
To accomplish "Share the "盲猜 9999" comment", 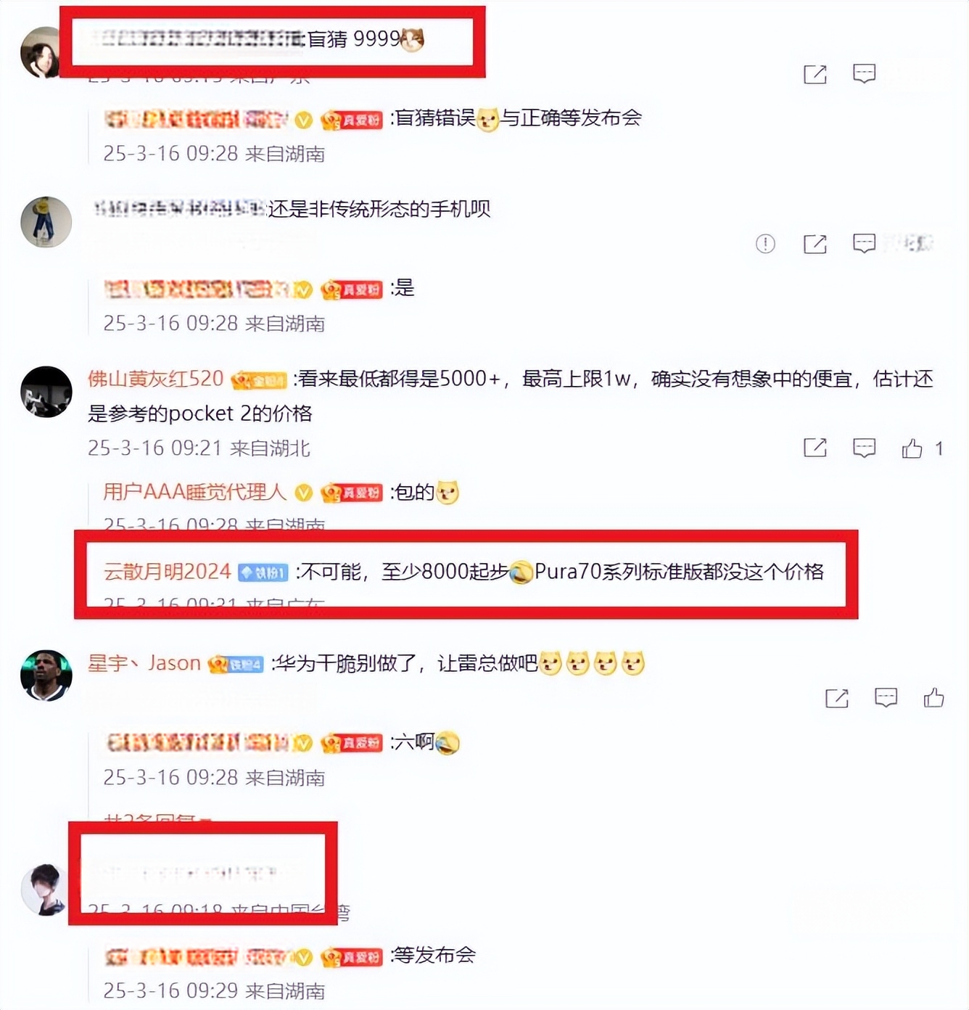I will (x=815, y=74).
